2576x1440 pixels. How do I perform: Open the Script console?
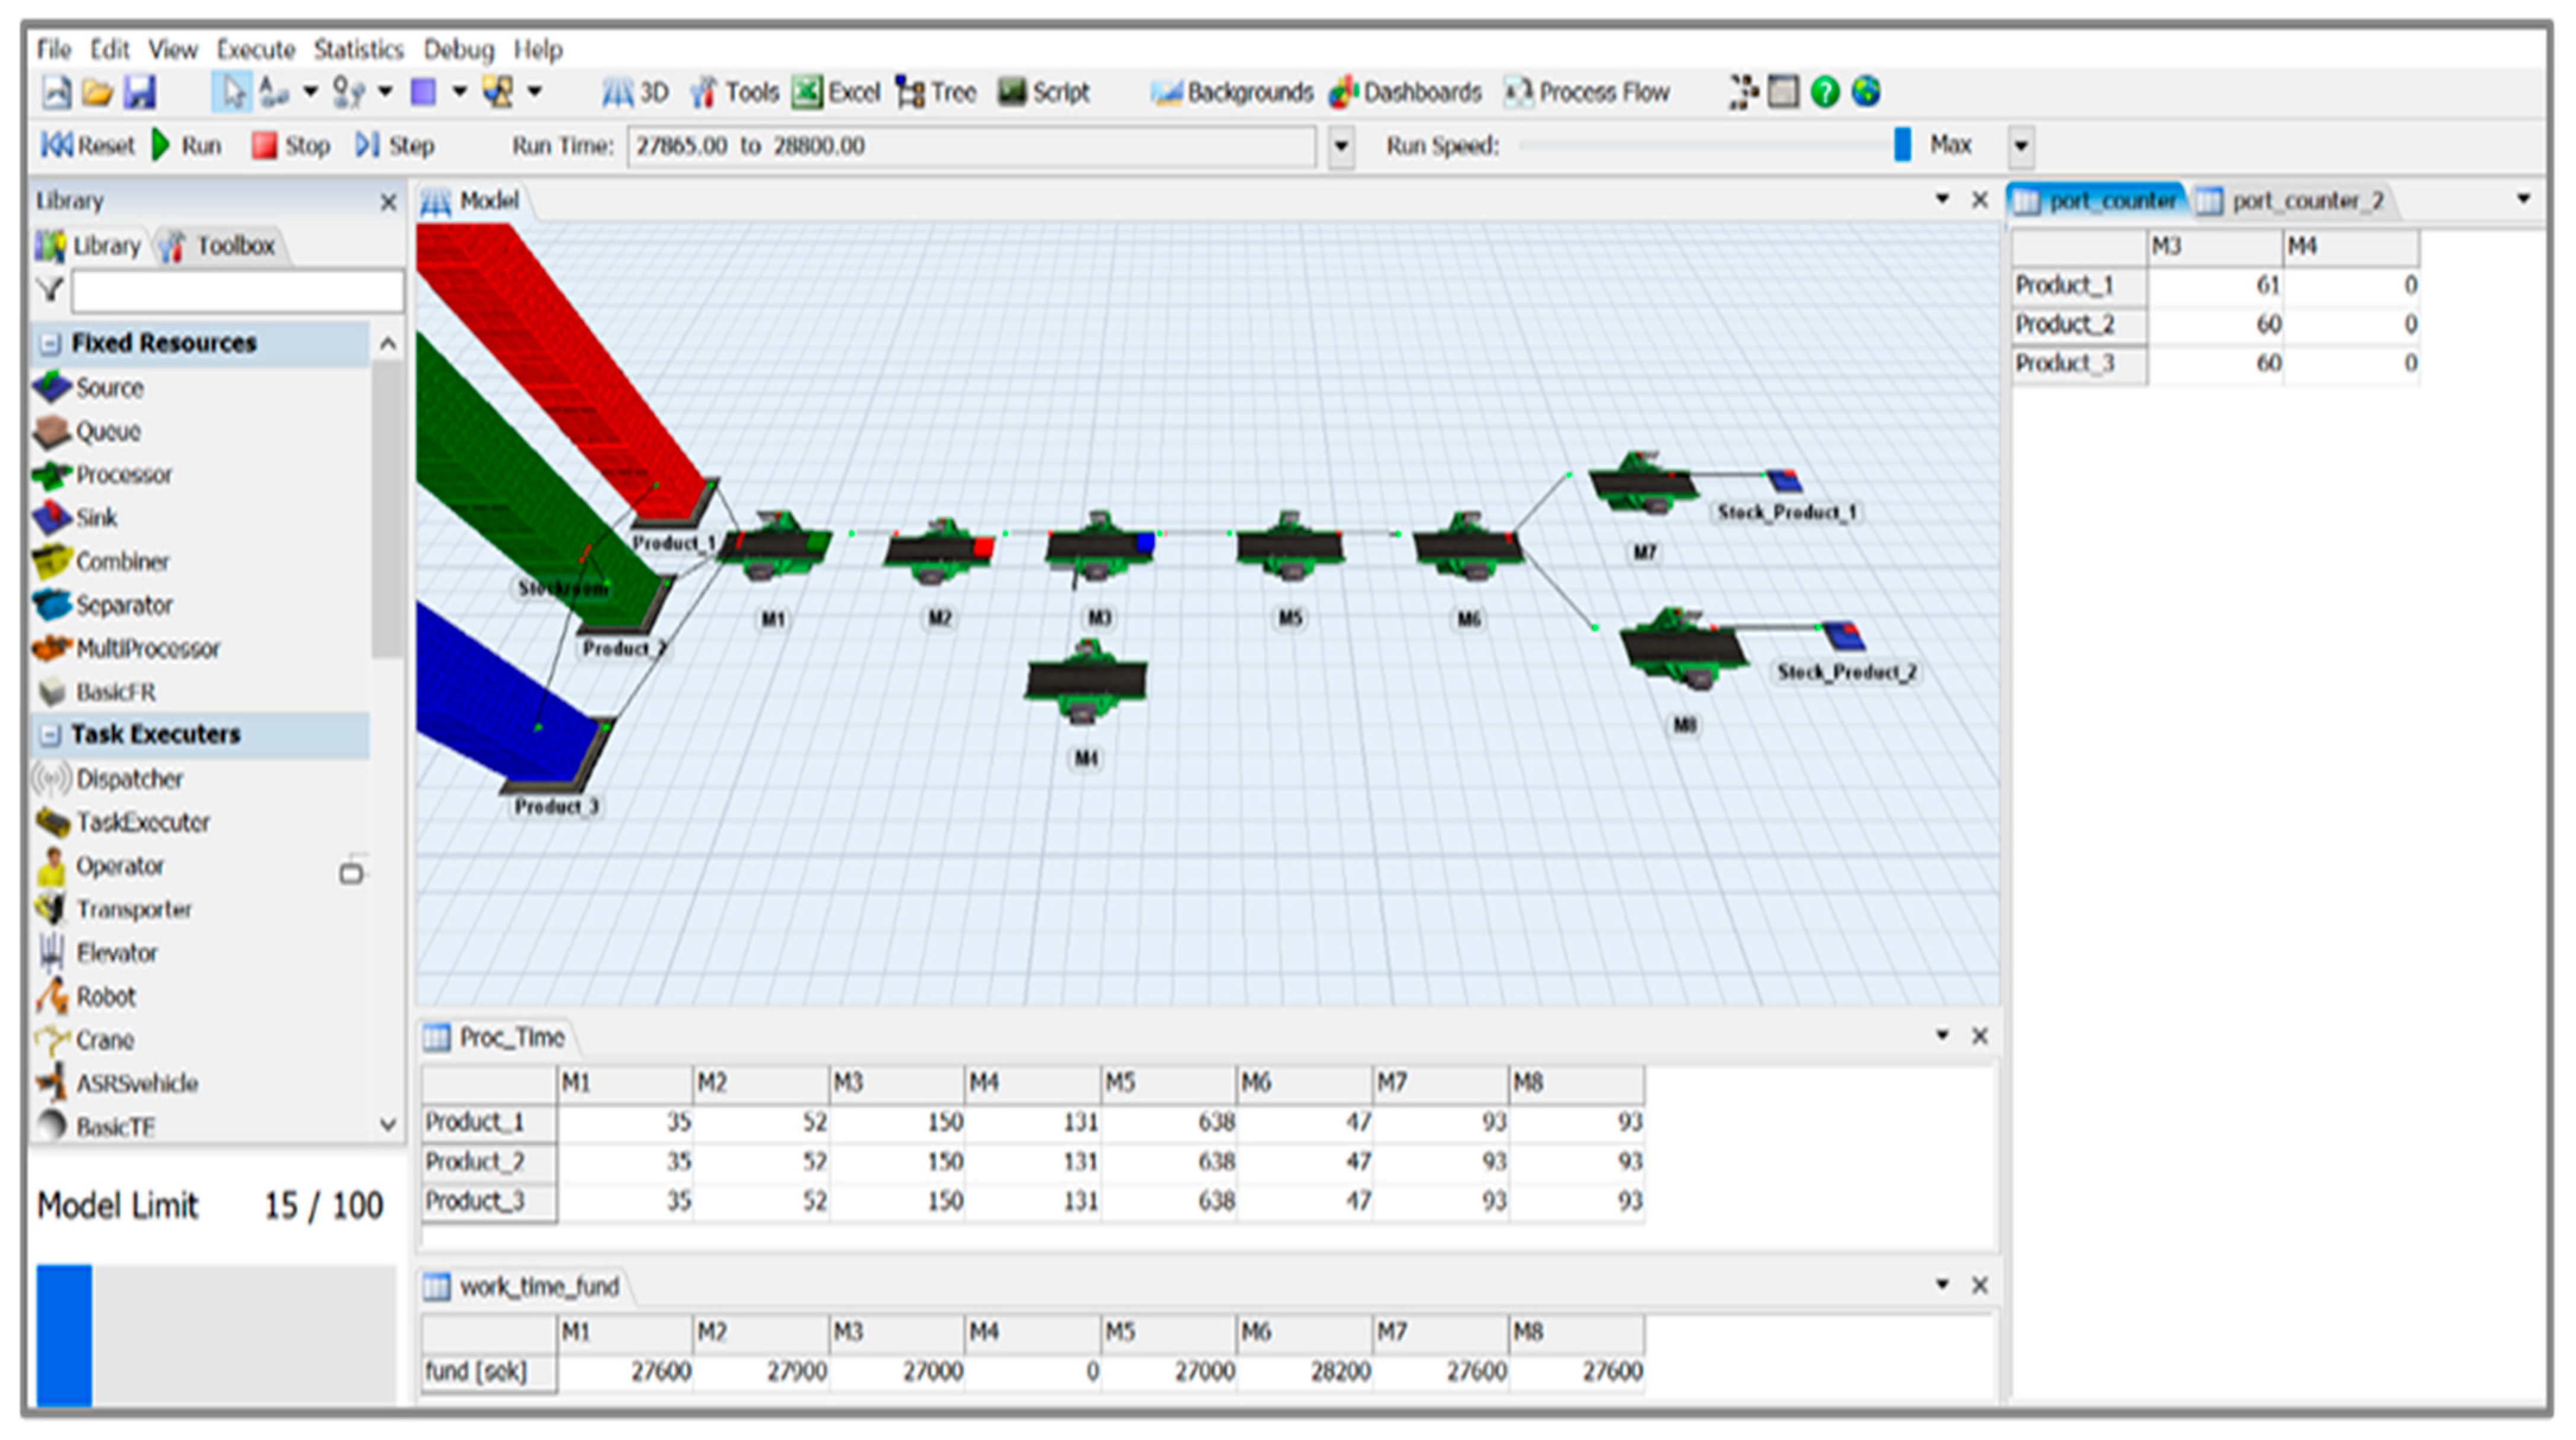pos(1043,92)
